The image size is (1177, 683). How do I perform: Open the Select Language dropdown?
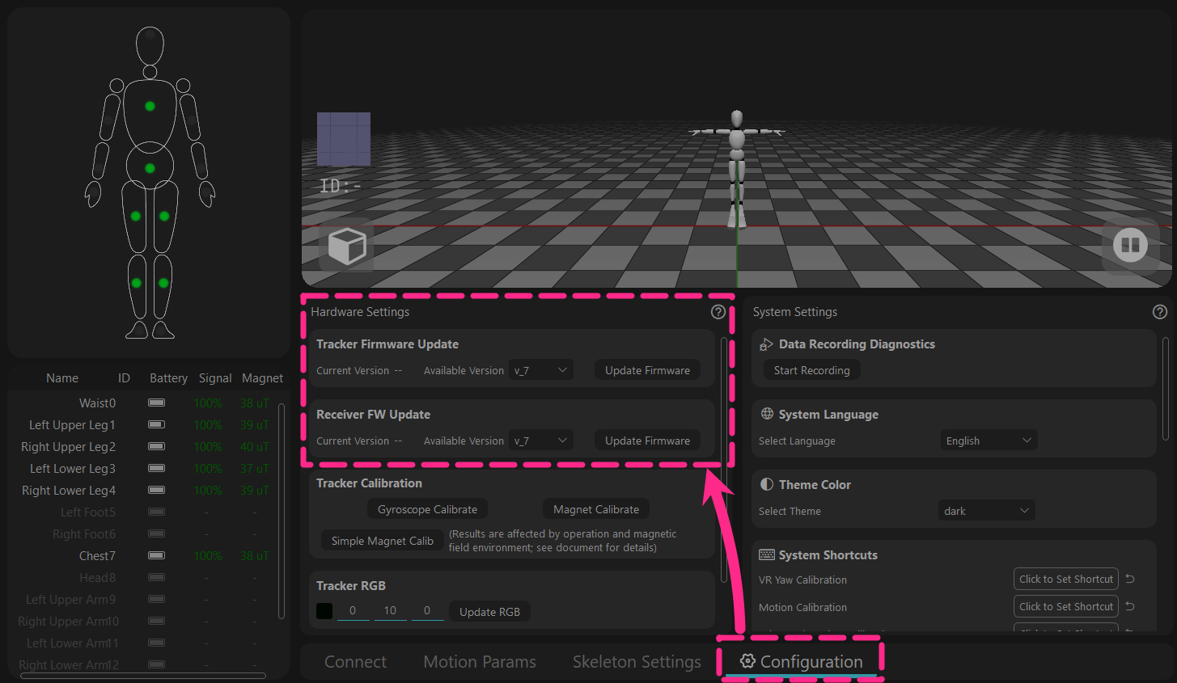tap(989, 441)
